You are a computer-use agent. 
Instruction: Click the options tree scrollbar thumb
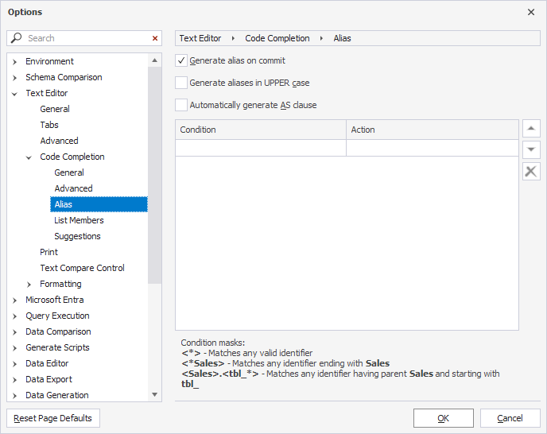coord(154,175)
